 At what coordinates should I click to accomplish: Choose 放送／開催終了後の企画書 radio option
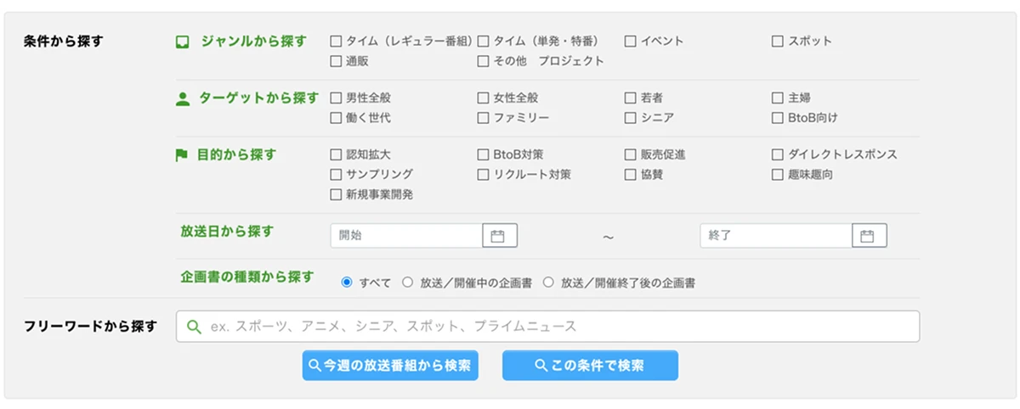[548, 283]
